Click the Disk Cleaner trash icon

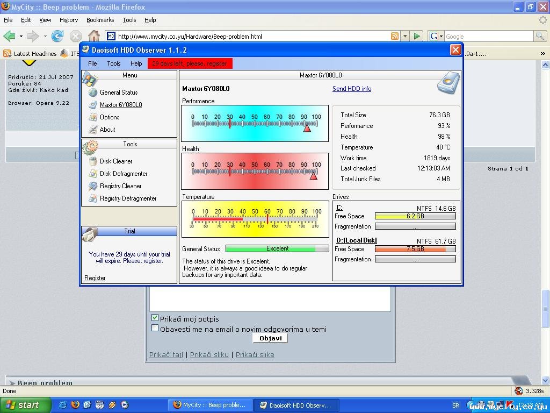tap(92, 161)
